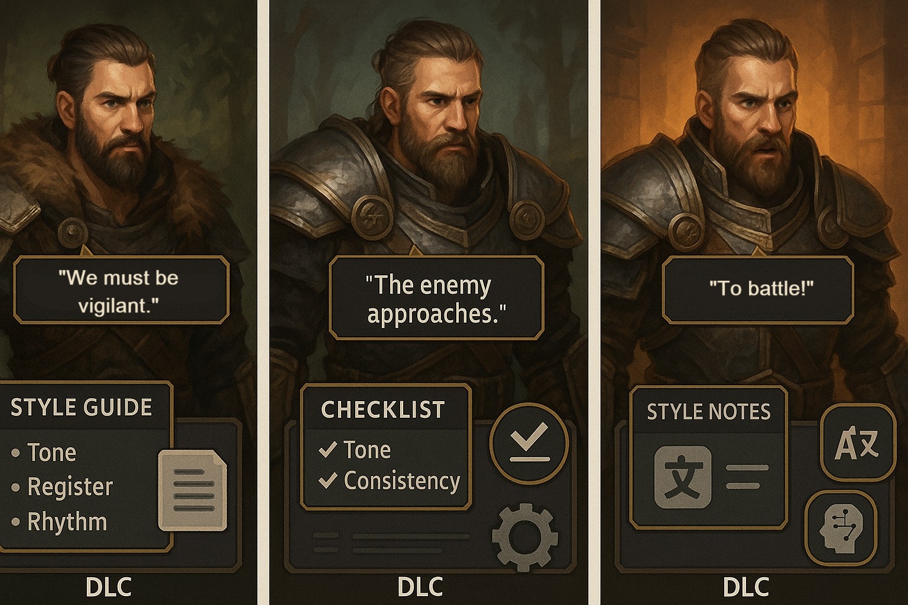Select the Rhythm bullet item
This screenshot has width=908, height=605.
tap(59, 522)
